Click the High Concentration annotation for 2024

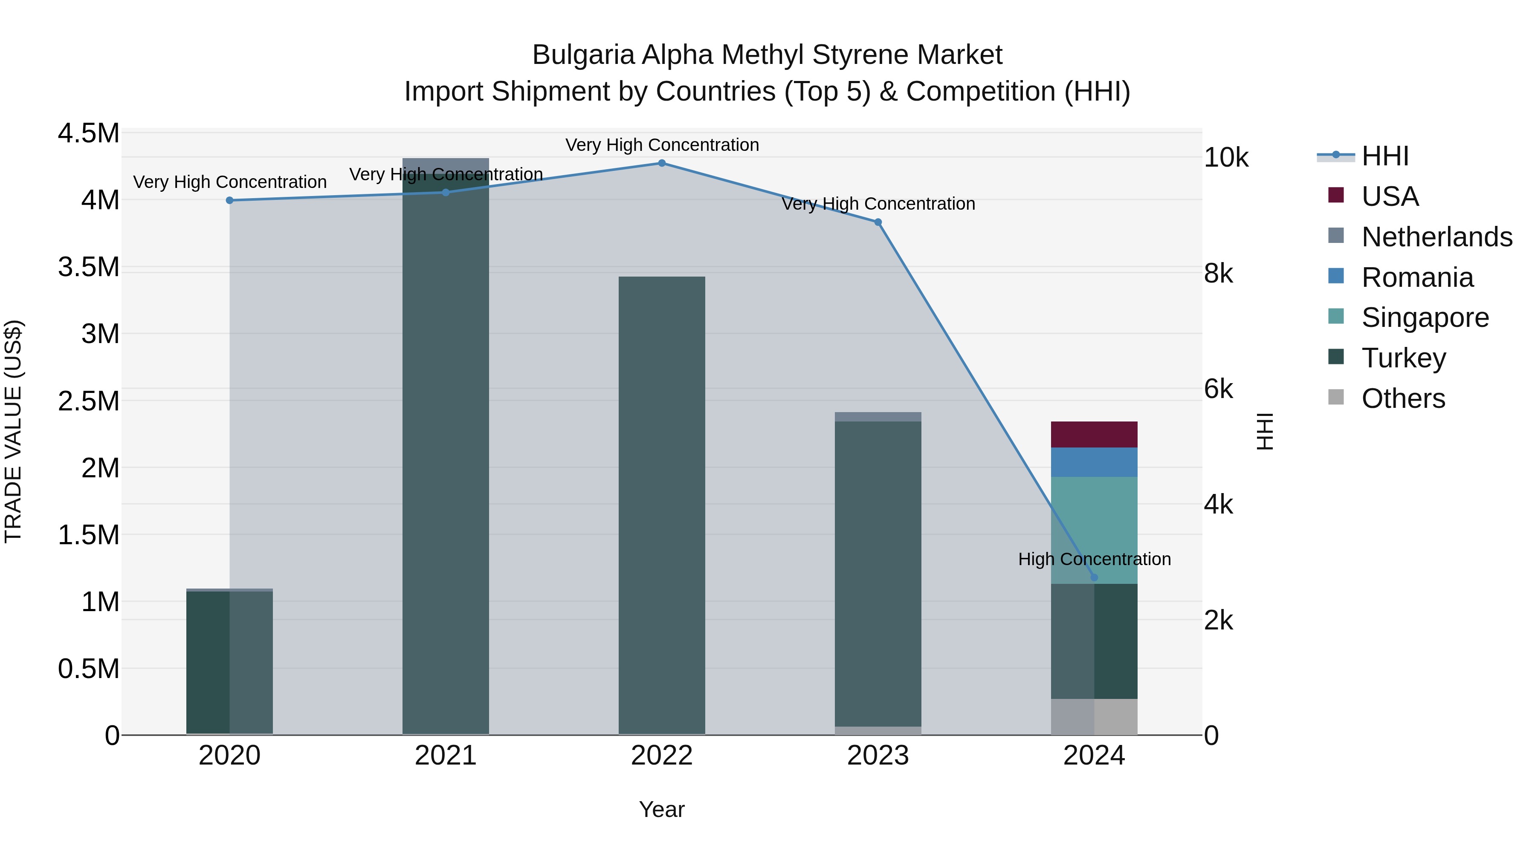(x=1095, y=559)
